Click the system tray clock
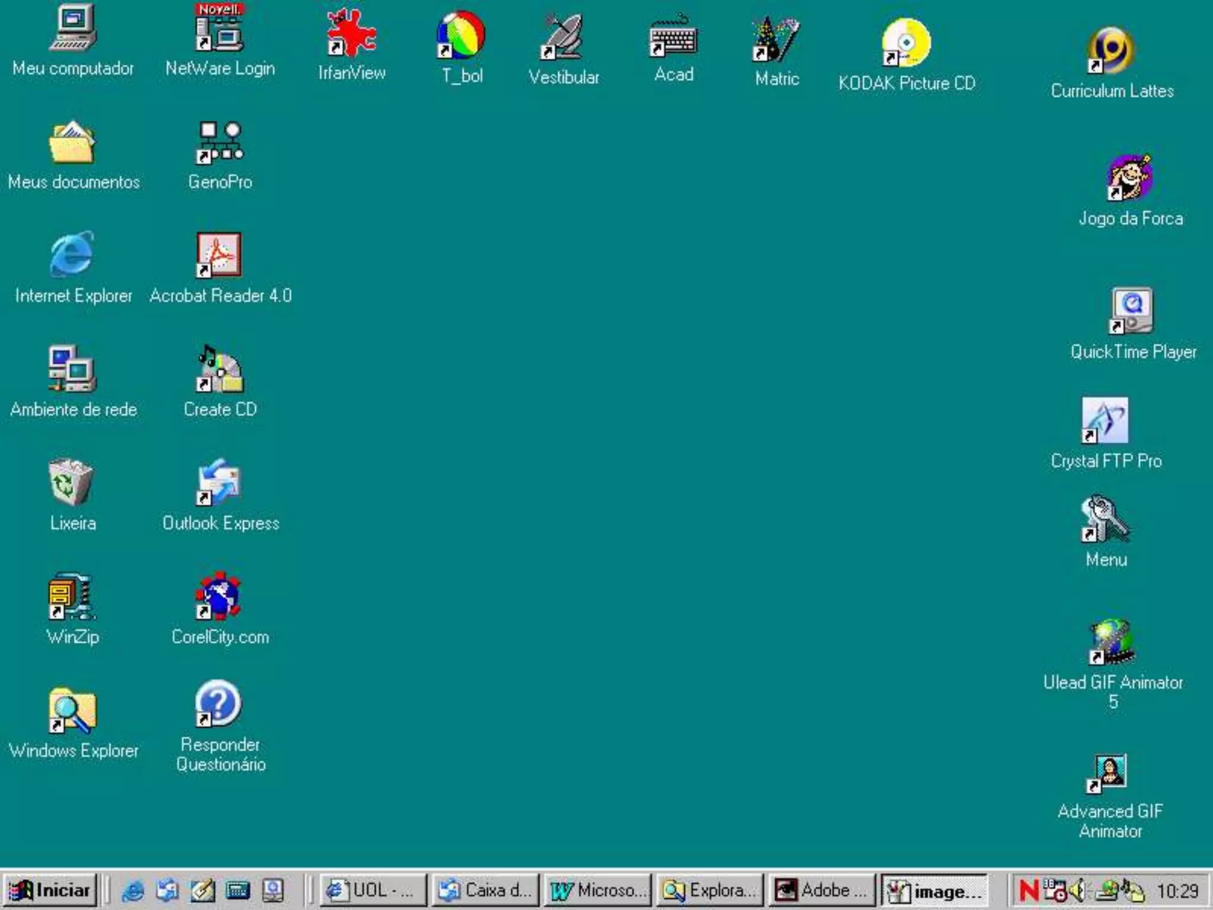This screenshot has width=1213, height=910. 1177,890
